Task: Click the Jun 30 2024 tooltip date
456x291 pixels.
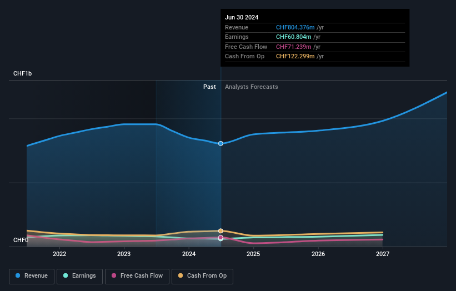Action: (242, 17)
